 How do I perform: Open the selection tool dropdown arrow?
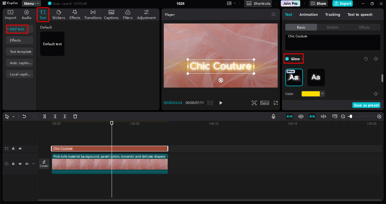14,117
